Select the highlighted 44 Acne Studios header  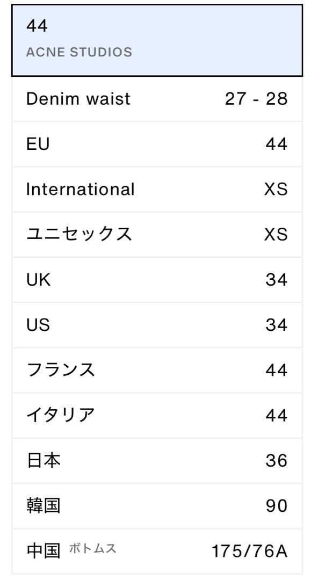coord(157,40)
